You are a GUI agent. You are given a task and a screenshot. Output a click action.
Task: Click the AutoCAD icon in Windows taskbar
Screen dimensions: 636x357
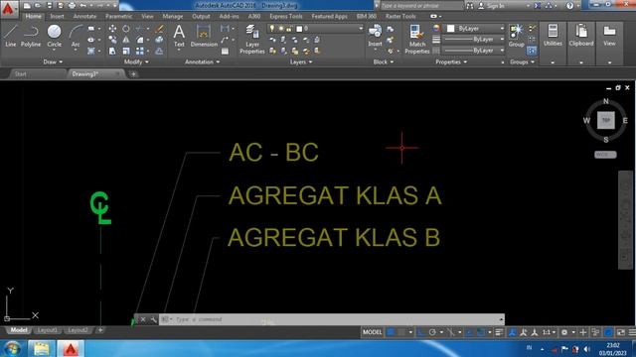click(71, 349)
